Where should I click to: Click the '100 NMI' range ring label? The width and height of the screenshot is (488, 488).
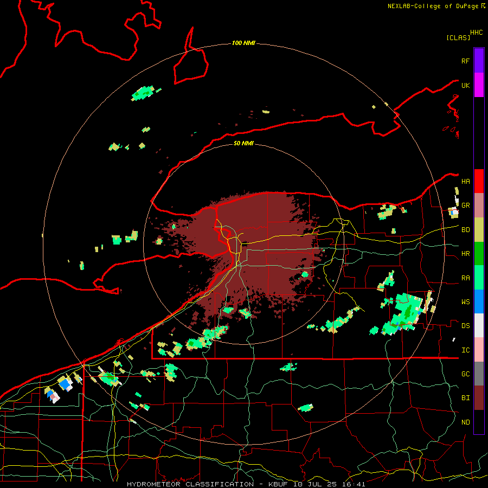243,43
